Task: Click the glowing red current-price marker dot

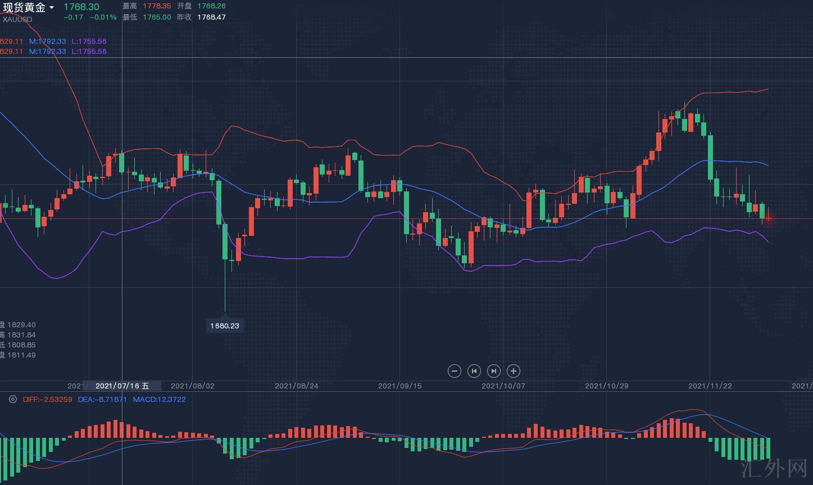Action: [x=768, y=218]
